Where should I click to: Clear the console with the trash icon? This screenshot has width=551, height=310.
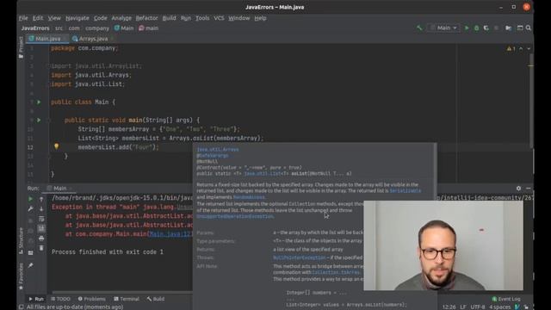(x=41, y=248)
